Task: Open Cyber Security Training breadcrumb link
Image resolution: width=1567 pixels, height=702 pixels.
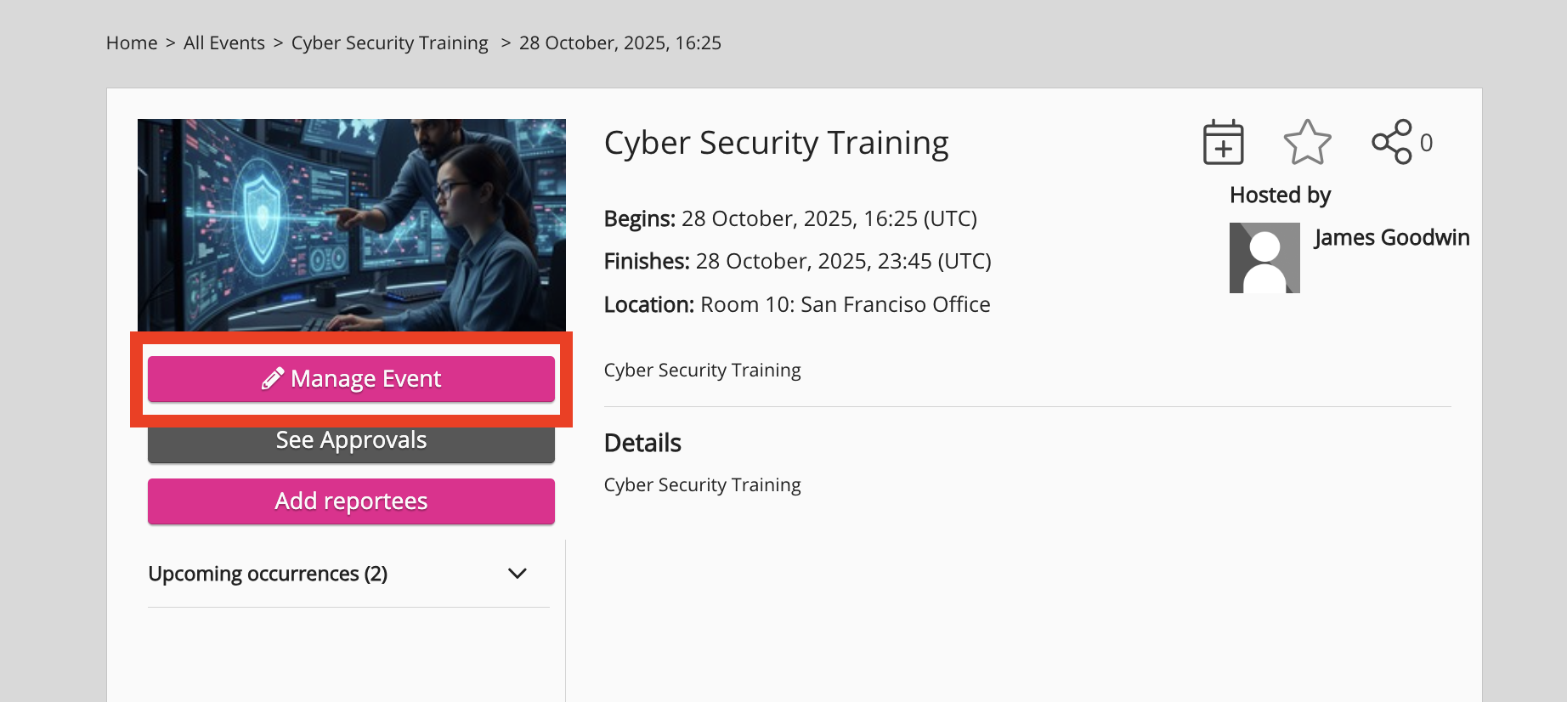Action: tap(389, 42)
